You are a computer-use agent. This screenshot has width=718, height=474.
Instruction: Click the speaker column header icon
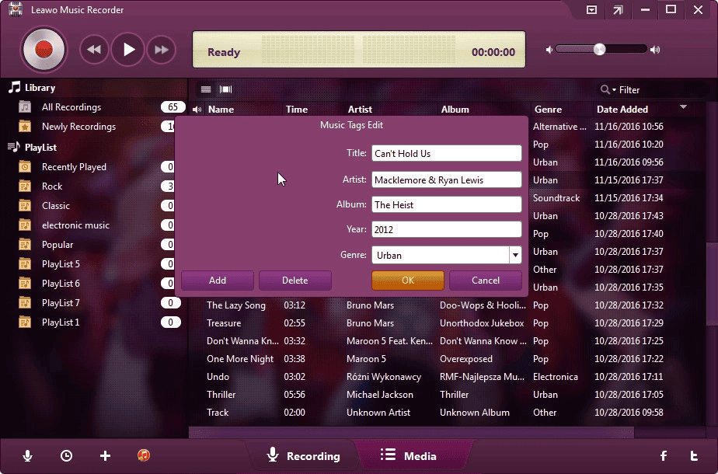197,110
